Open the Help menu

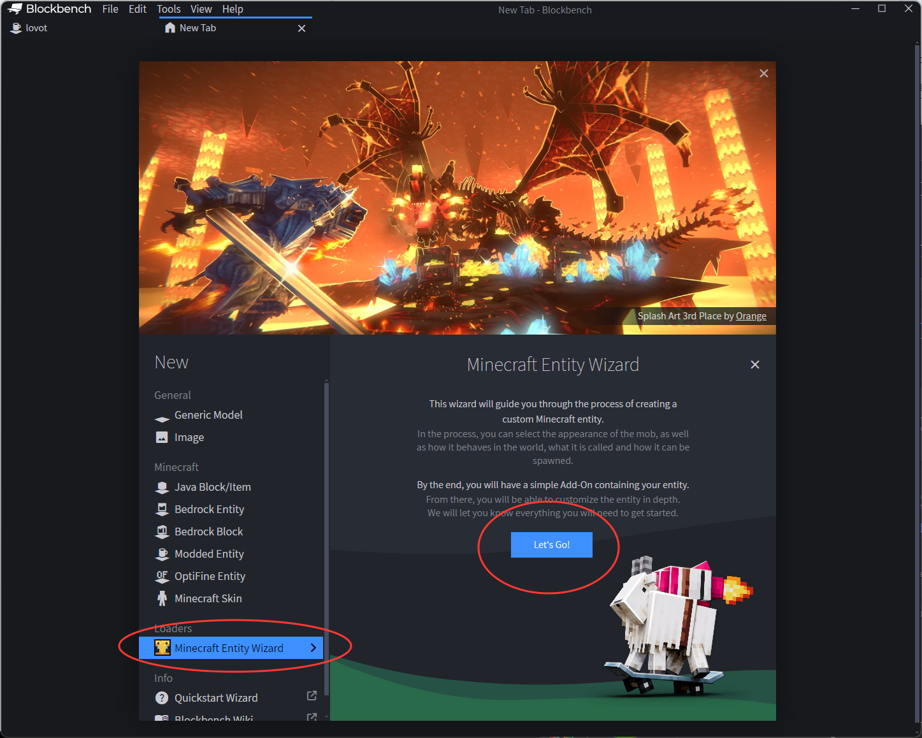pos(233,9)
